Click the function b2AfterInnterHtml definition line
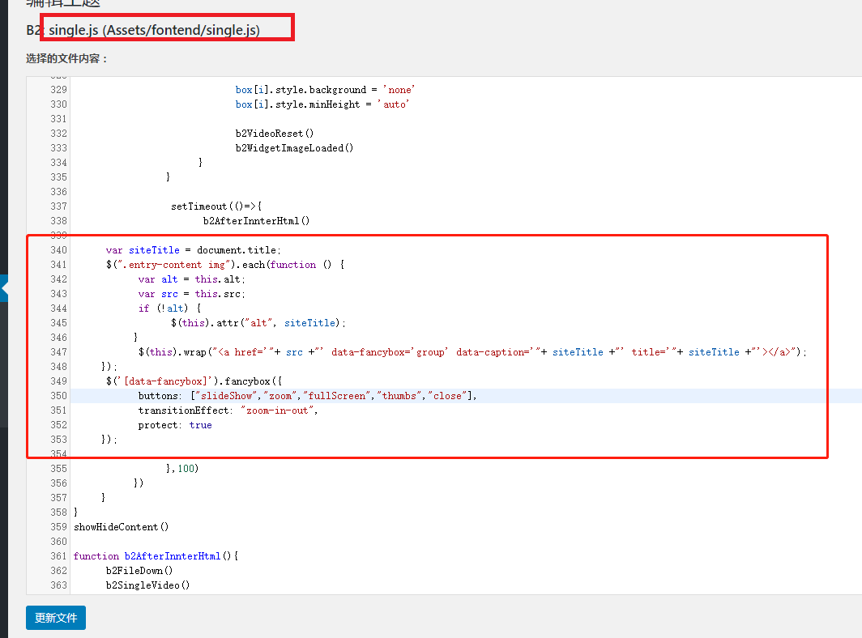 (156, 556)
